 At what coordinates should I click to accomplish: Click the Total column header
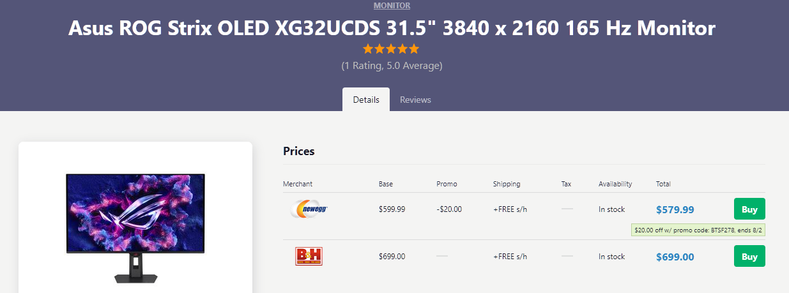point(663,184)
